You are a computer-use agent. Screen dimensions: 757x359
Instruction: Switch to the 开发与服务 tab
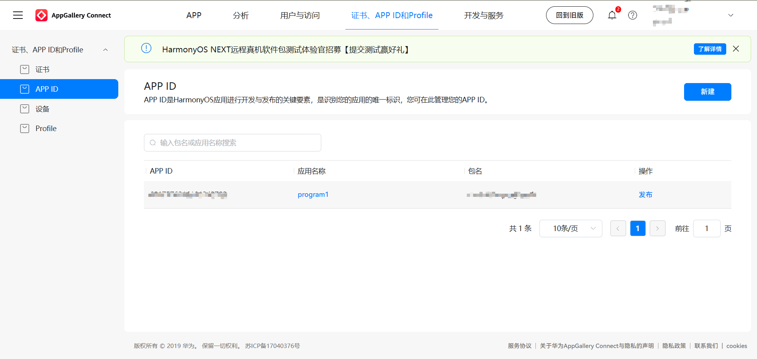pos(484,15)
